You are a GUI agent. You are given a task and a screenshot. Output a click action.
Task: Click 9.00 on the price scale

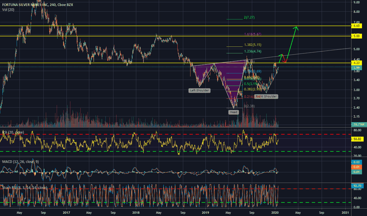[357, 2]
